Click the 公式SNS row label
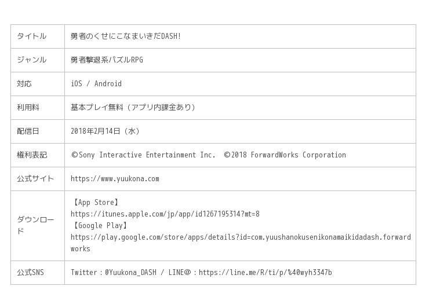This screenshot has height=308, width=429. [x=30, y=273]
